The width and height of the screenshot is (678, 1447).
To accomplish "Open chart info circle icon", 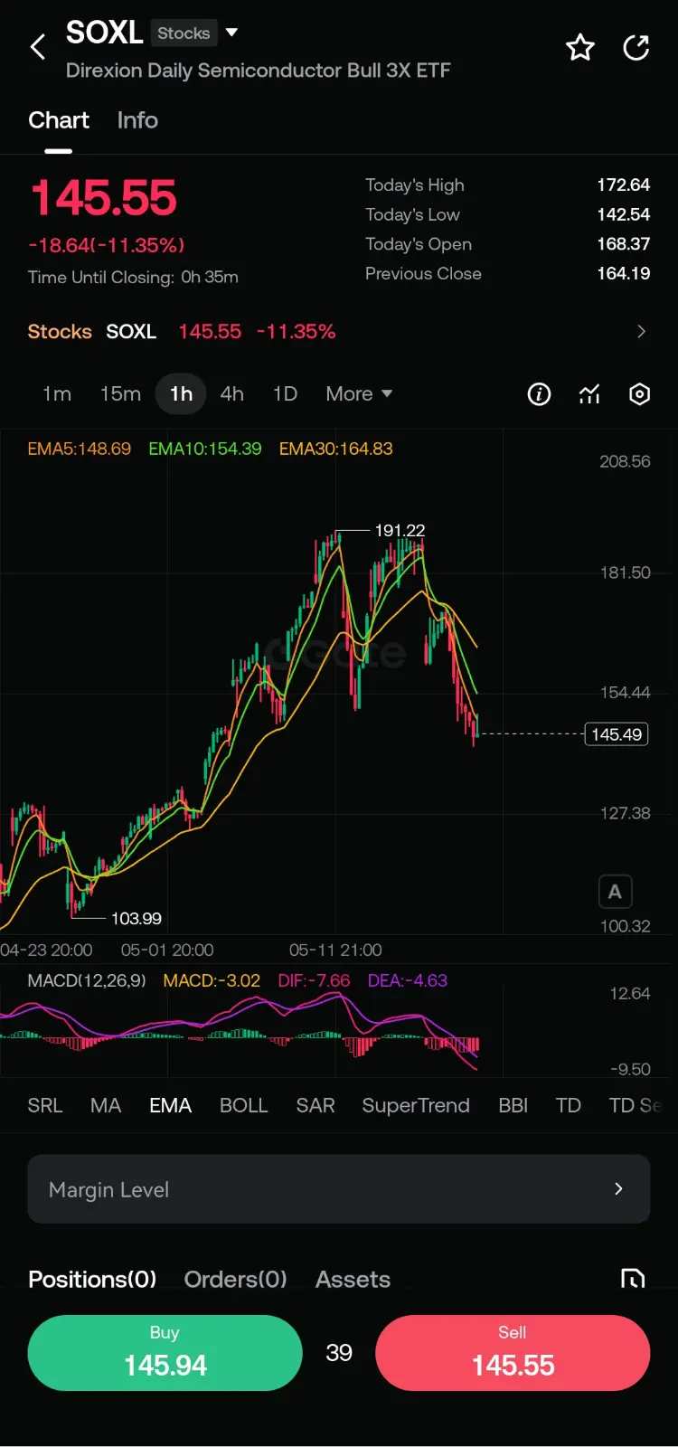I will click(x=539, y=394).
